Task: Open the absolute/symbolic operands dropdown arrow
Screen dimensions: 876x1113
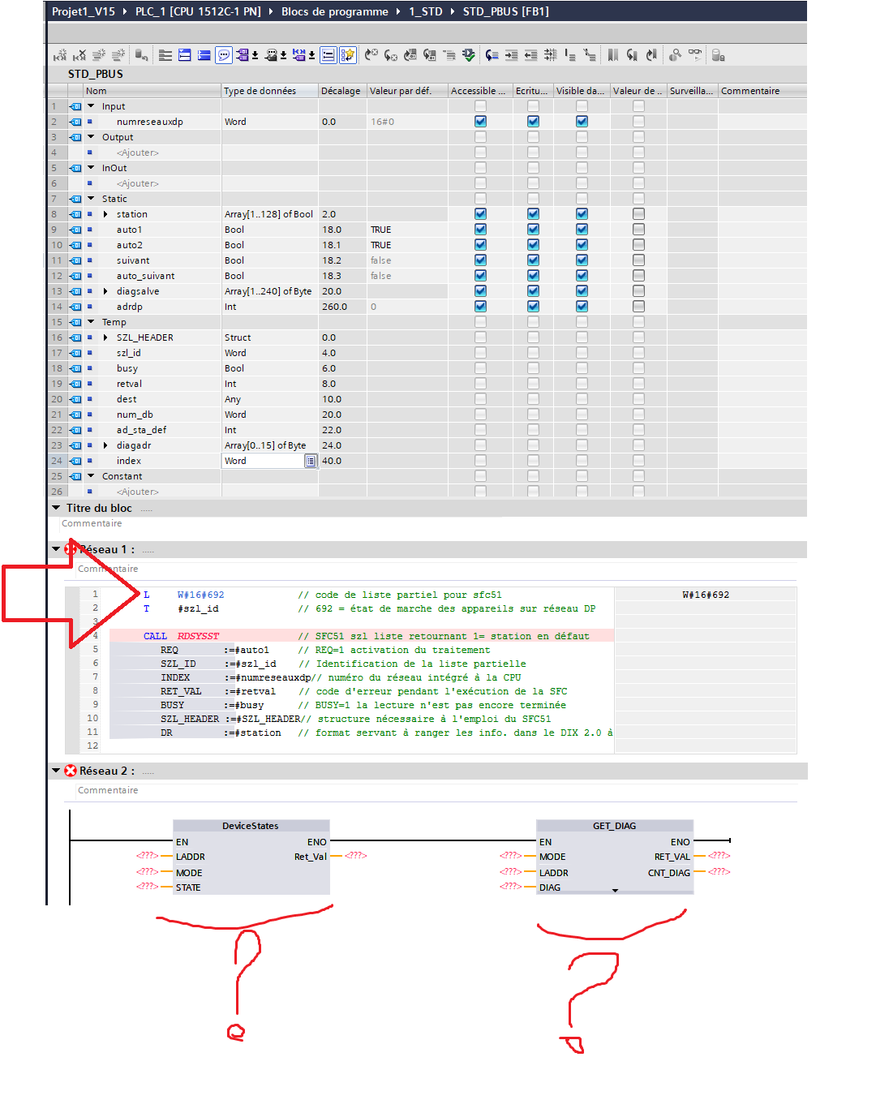Action: coord(255,56)
